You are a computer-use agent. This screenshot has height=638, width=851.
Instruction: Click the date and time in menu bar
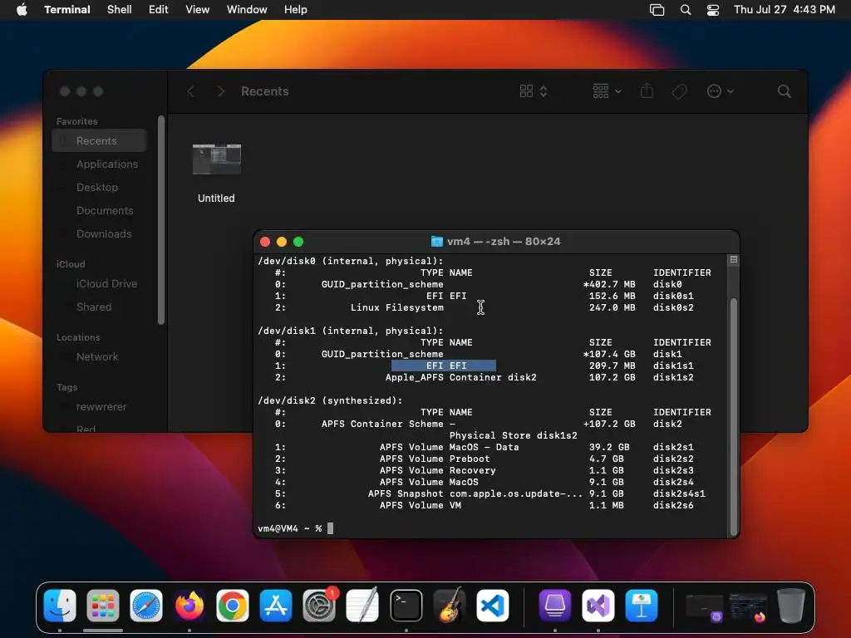click(x=785, y=9)
